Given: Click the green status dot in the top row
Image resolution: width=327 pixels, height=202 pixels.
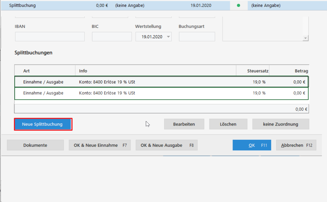Looking at the screenshot, I should 239,5.
